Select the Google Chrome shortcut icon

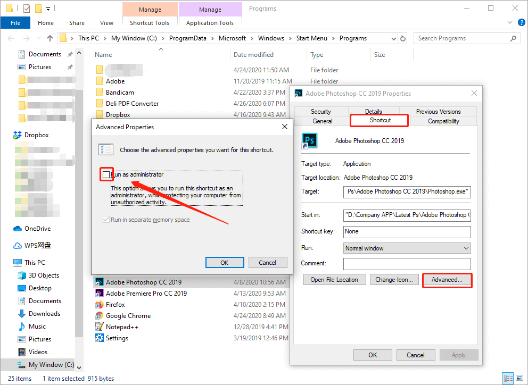[100, 316]
